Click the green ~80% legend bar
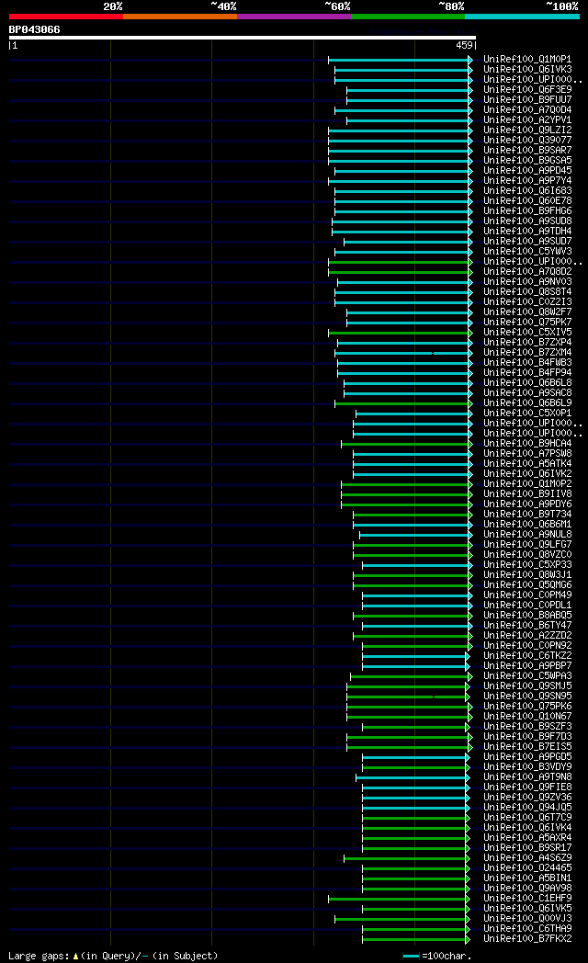This screenshot has width=588, height=963. coord(408,17)
